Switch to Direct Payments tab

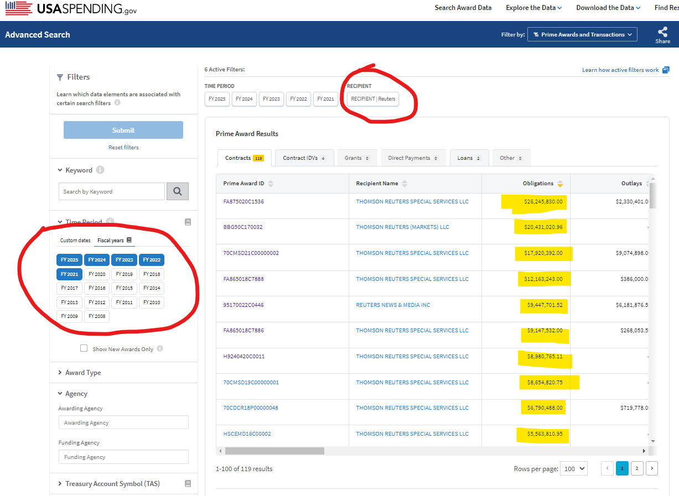413,158
